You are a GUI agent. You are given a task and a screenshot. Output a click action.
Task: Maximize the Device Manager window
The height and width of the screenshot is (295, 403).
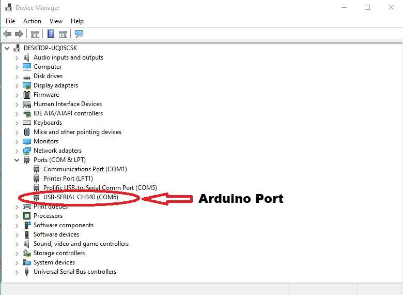(x=367, y=7)
